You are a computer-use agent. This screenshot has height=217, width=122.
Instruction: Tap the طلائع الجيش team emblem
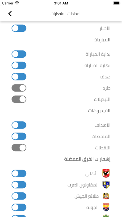(x=106, y=196)
